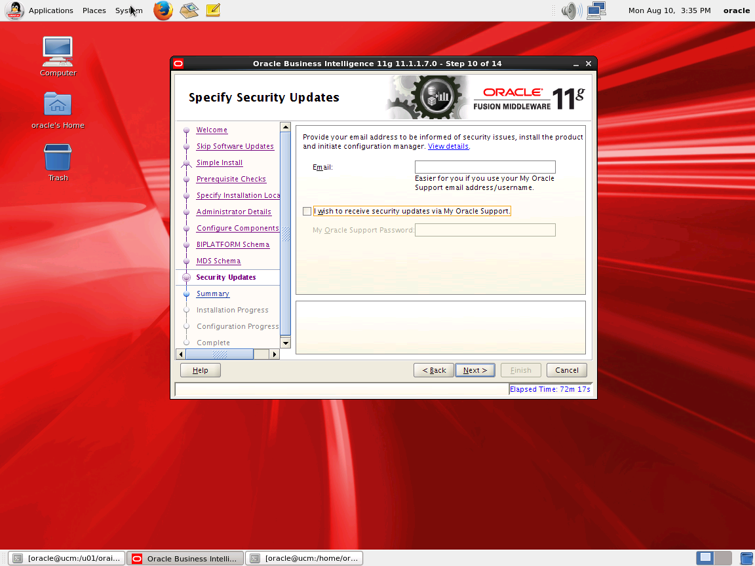Open the oracle user menu
The image size is (755, 566).
(x=736, y=10)
